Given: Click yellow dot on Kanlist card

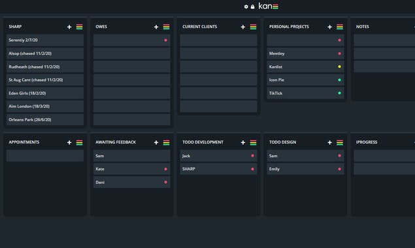Looking at the screenshot, I should [339, 67].
